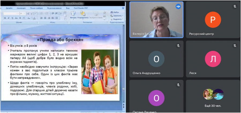This screenshot has height=113, width=241.
Task: Click the bullet 'Вік учнів: з 8 років'
Action: click(x=23, y=46)
